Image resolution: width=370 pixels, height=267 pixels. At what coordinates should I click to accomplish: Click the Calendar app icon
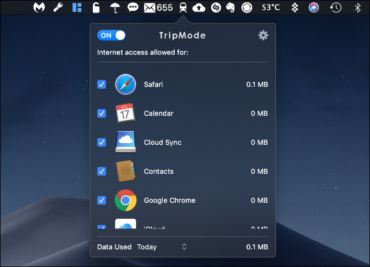click(125, 114)
